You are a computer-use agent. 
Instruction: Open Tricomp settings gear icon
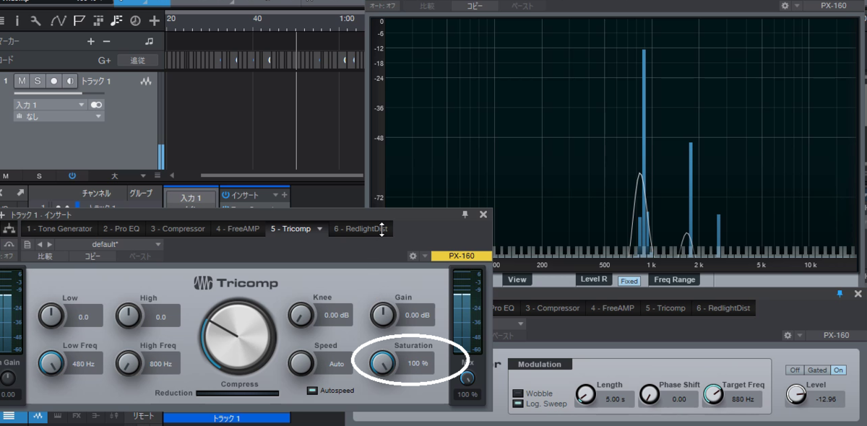point(413,256)
